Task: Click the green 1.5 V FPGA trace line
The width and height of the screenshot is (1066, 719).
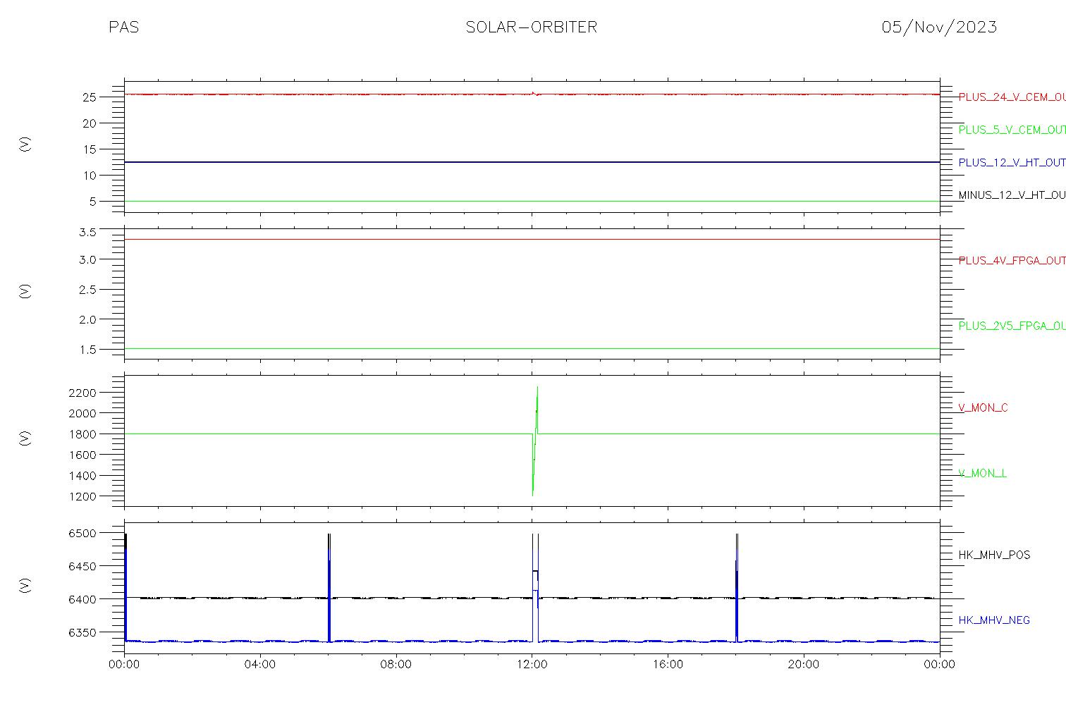Action: (x=532, y=348)
